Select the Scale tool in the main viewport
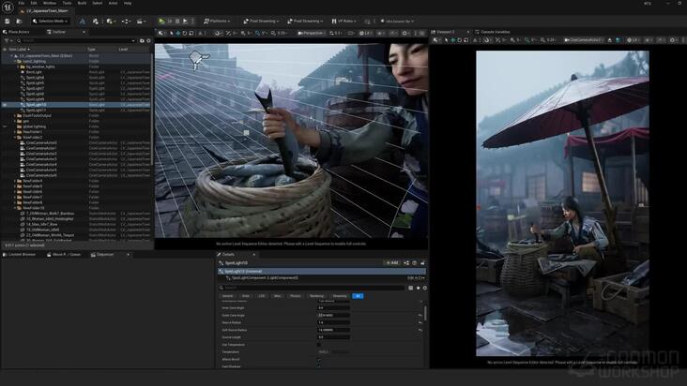 (x=191, y=33)
